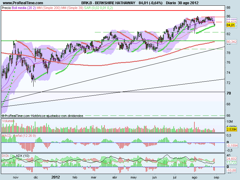
Task: Click the MACD señal (12 26 9) label
Action: click(x=19, y=136)
